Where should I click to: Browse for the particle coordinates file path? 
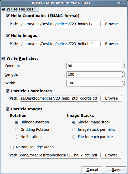[111, 98]
